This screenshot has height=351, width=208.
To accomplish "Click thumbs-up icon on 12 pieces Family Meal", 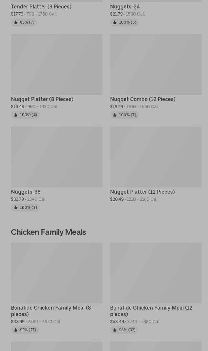I will (115, 330).
